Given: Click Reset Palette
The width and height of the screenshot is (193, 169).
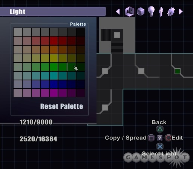Looking at the screenshot, I should tap(61, 106).
